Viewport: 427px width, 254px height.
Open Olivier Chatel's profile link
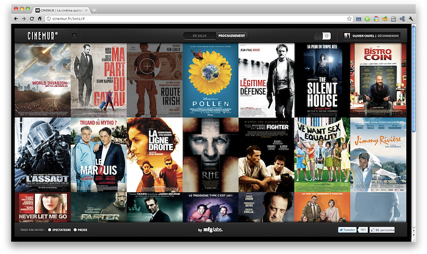363,35
